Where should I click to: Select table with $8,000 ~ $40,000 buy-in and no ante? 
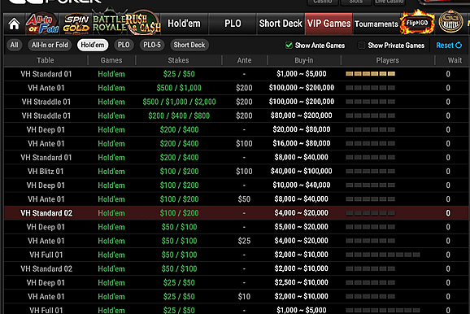[236, 158]
